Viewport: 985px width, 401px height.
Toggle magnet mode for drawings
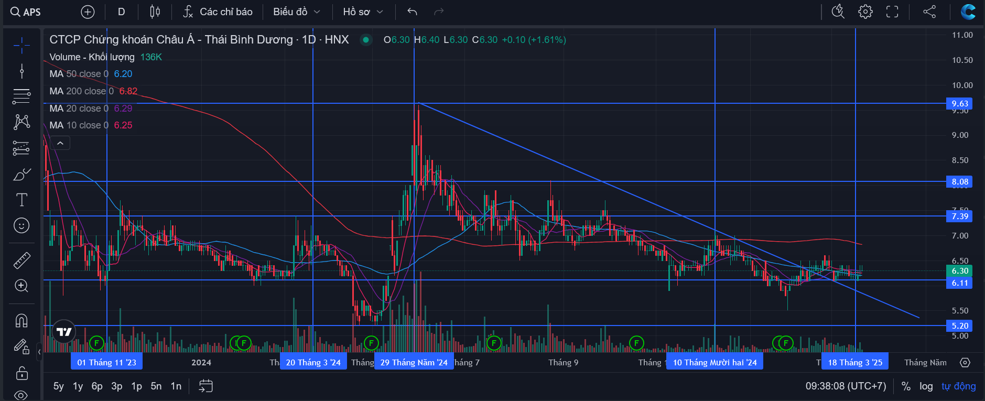pyautogui.click(x=21, y=320)
